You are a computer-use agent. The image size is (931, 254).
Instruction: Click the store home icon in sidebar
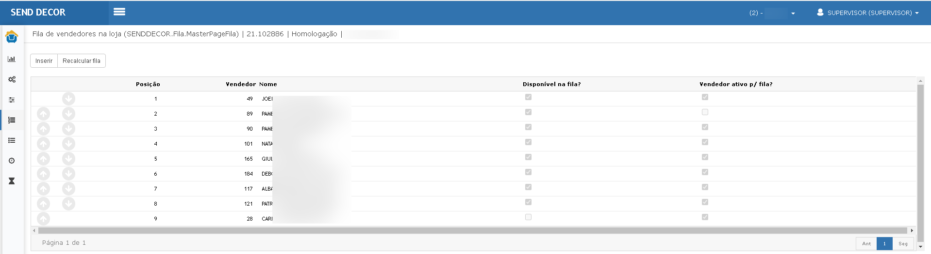[x=12, y=37]
